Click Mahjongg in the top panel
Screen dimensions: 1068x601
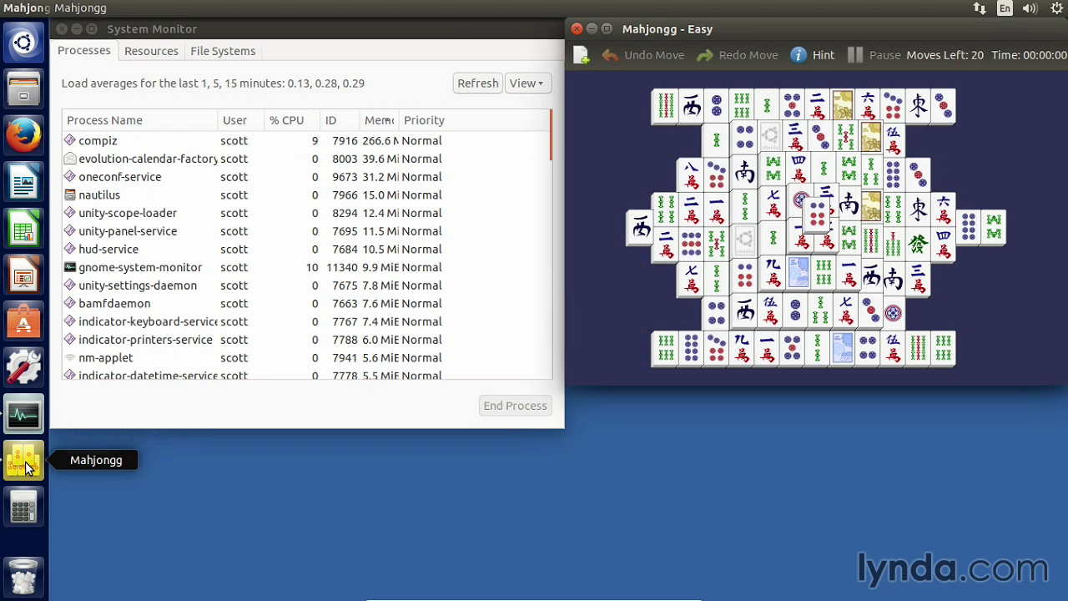[x=81, y=8]
